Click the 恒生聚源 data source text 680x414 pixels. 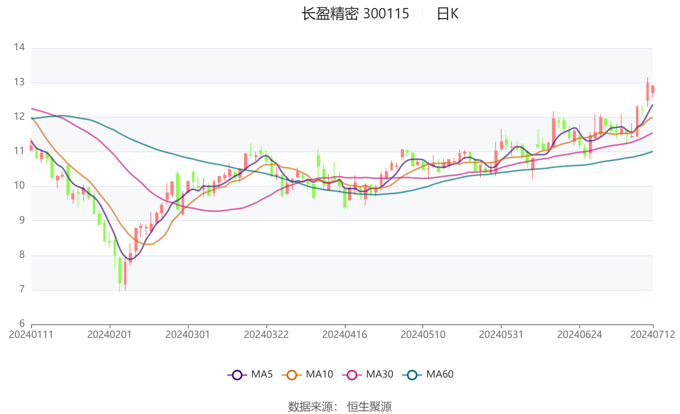click(370, 406)
